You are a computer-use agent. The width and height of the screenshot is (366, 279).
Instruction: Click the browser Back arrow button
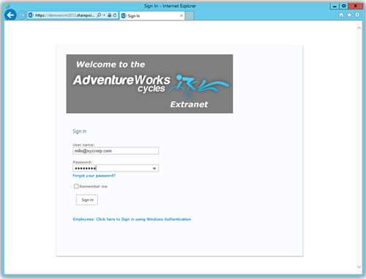coord(10,15)
